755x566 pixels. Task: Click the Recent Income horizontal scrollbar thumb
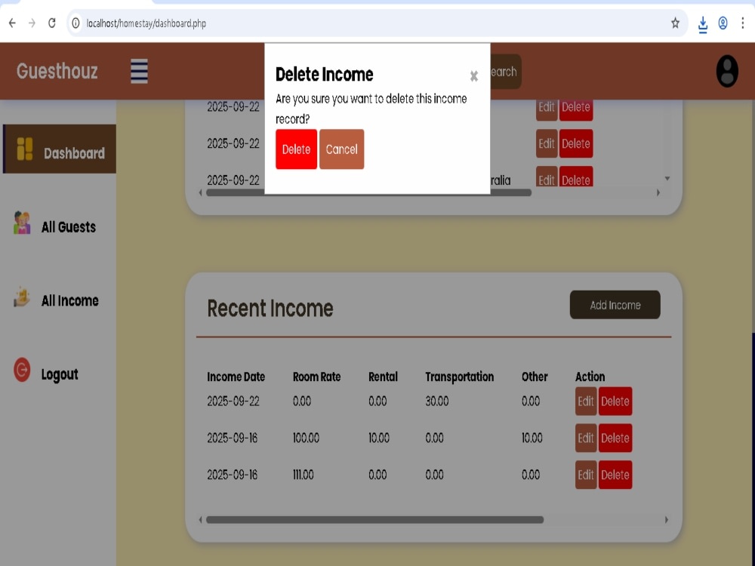(374, 520)
